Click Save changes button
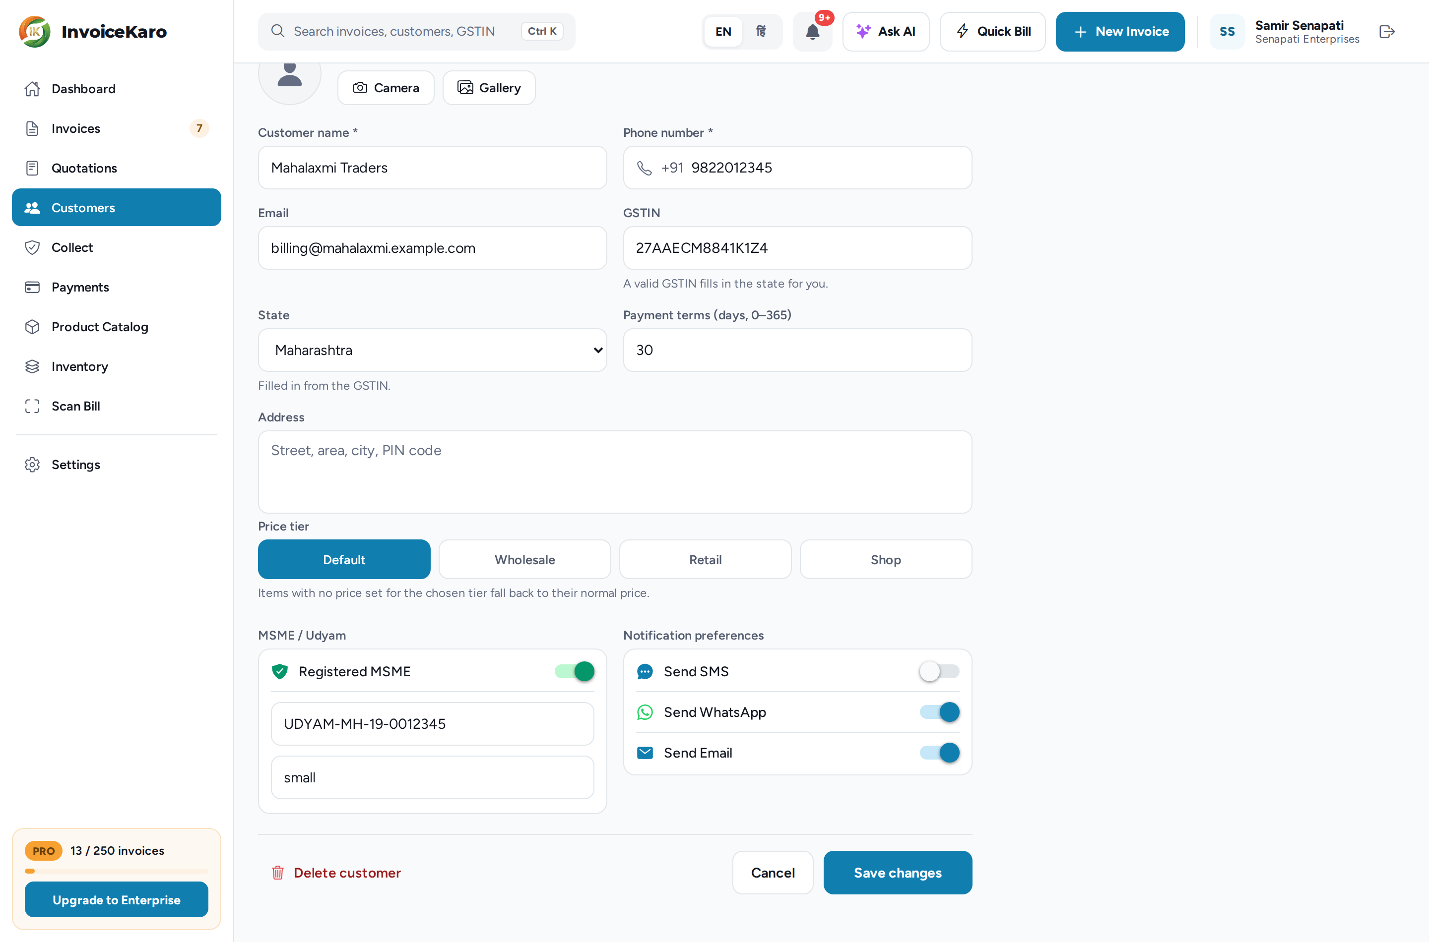1429x942 pixels. (x=898, y=872)
